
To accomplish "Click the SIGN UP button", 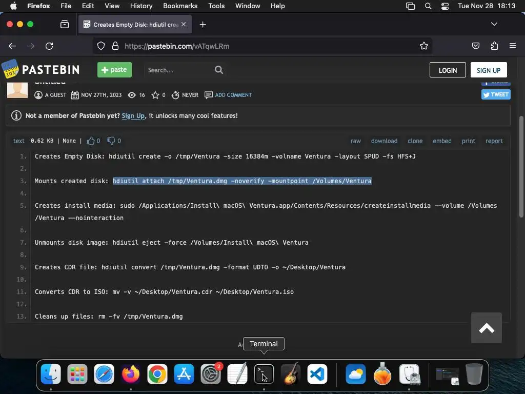I will click(x=489, y=70).
